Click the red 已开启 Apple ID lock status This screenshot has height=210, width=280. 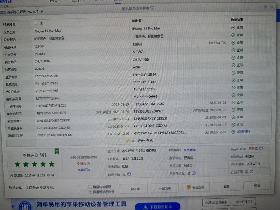click(x=253, y=149)
